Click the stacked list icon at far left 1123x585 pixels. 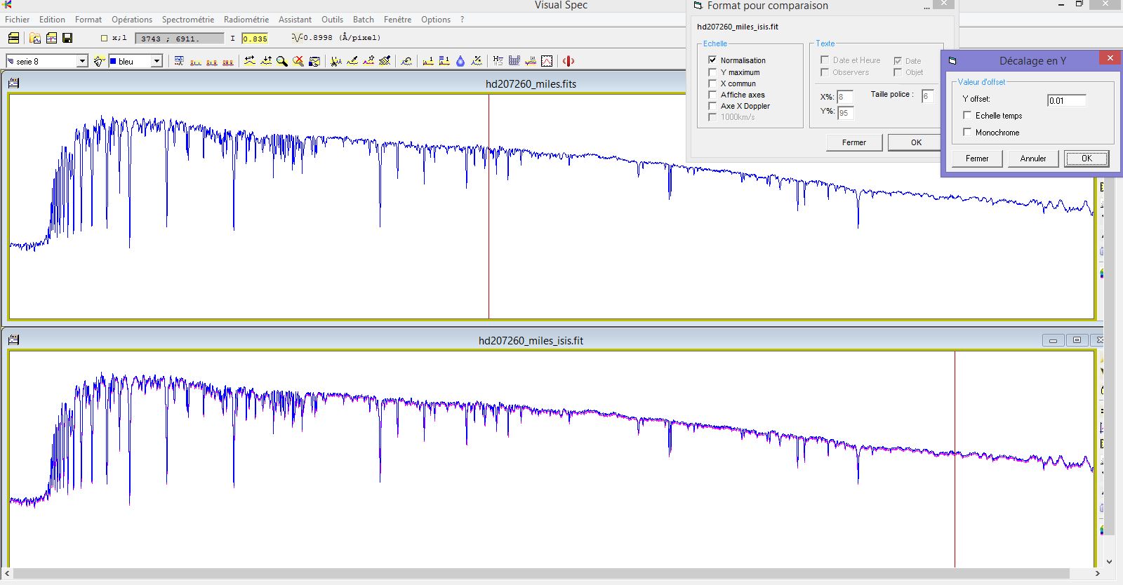click(x=13, y=38)
